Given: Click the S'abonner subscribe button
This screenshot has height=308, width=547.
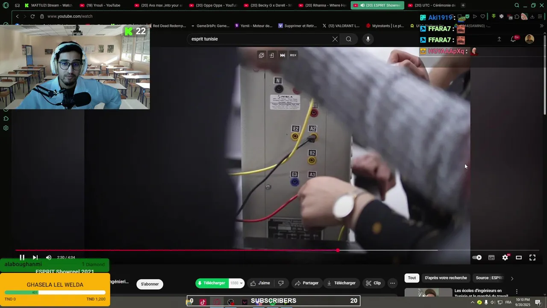Looking at the screenshot, I should tap(150, 284).
